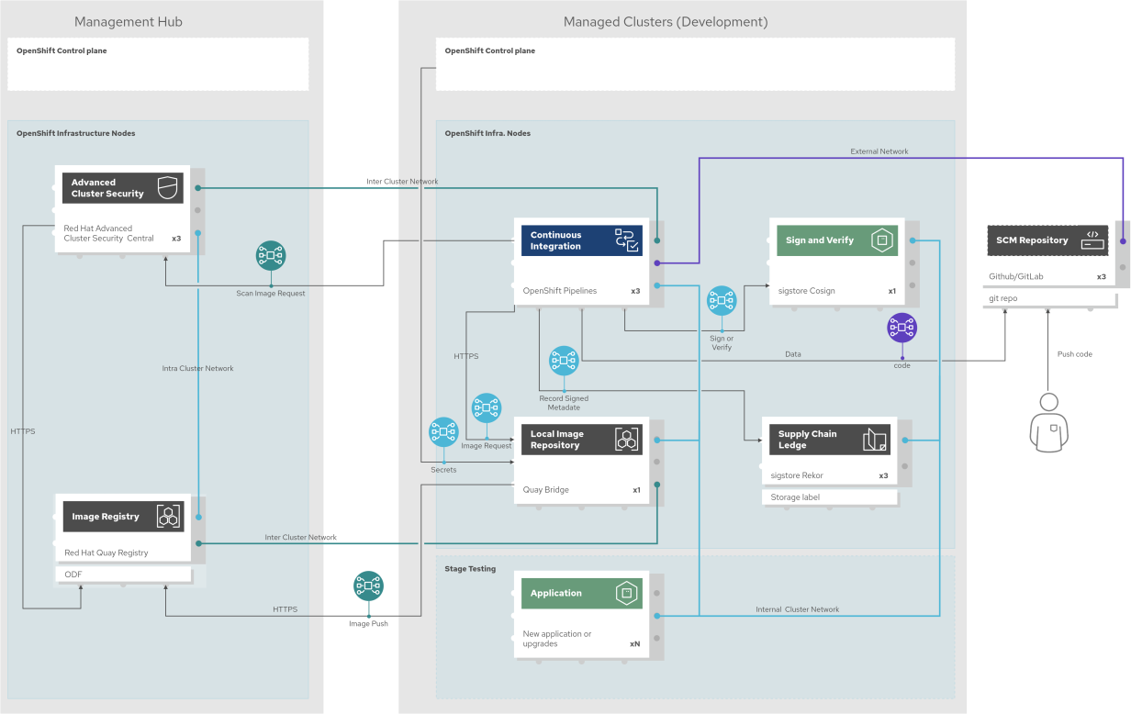
Task: Expand the Sign or Verify node
Action: point(722,300)
